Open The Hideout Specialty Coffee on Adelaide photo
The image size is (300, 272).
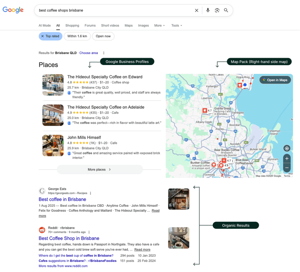53,115
